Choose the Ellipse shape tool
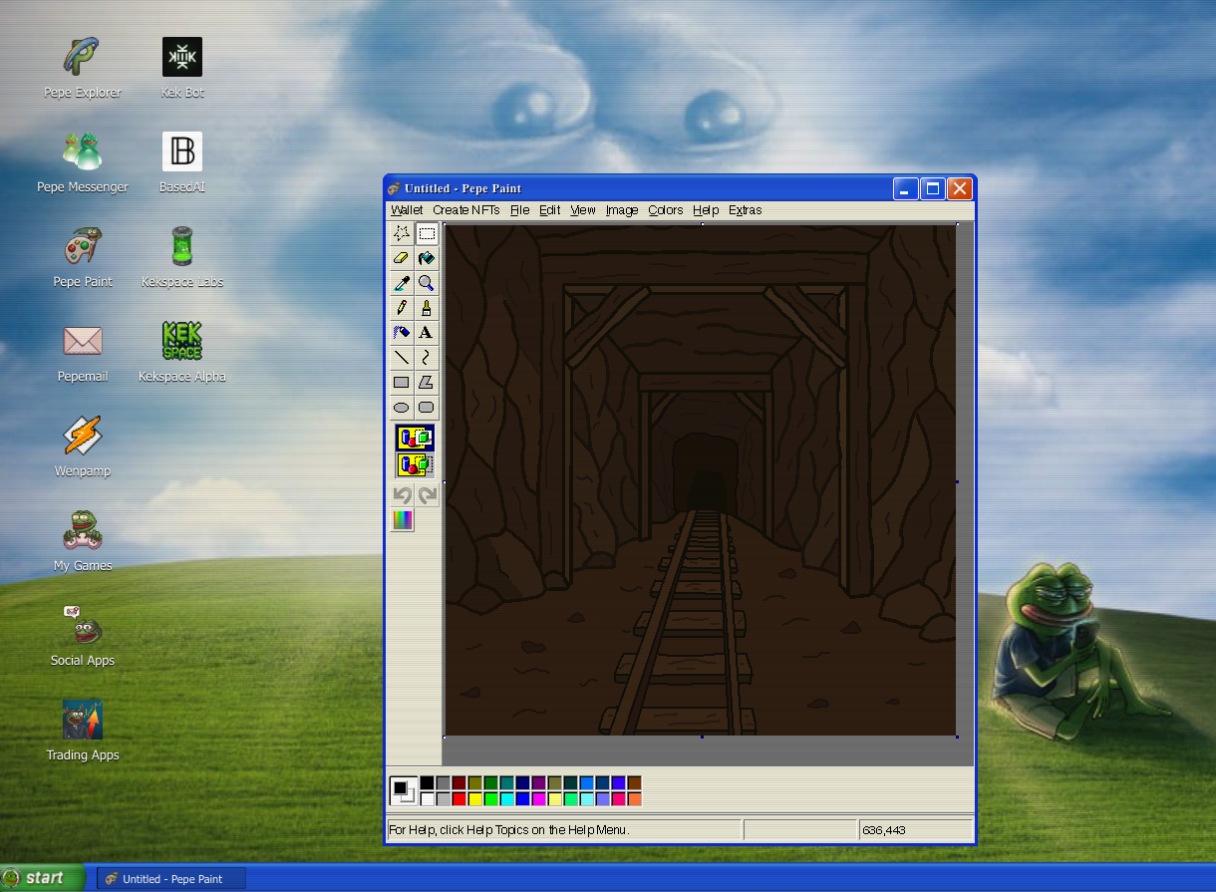Screen dimensions: 1216x892 click(x=402, y=408)
